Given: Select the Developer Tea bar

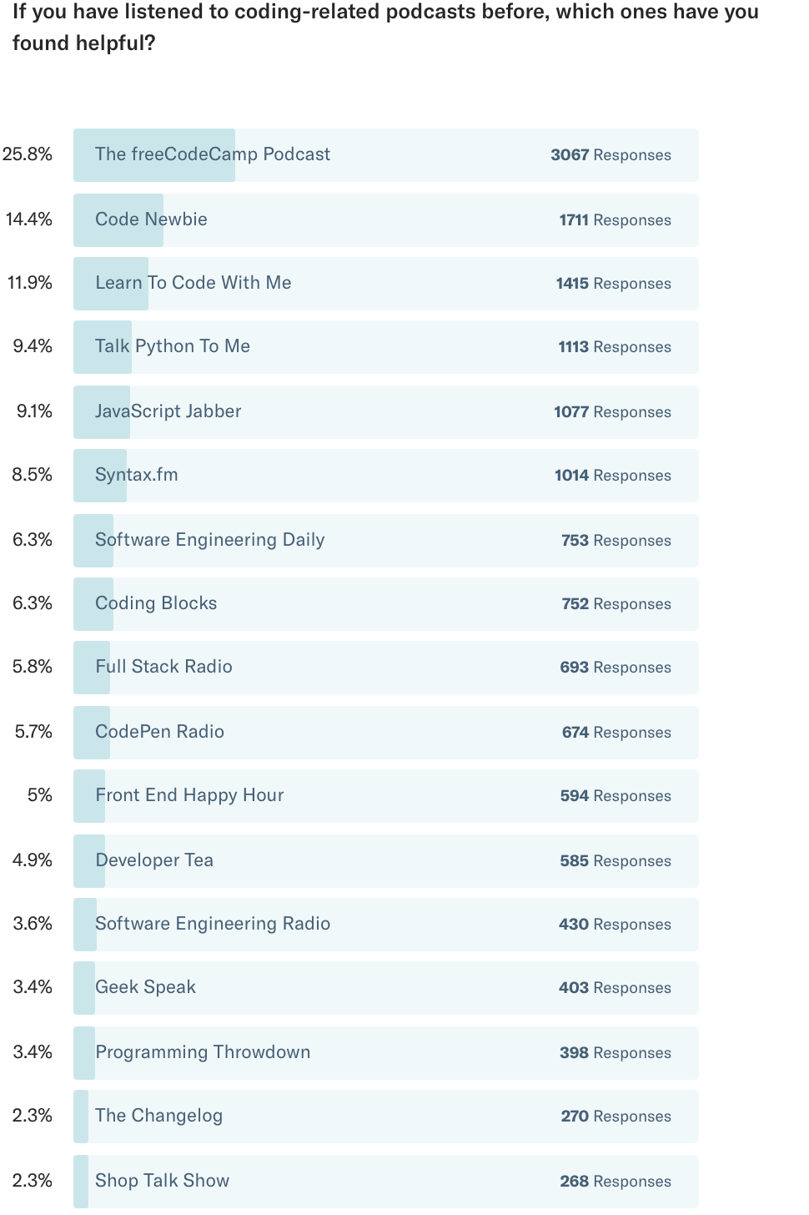Looking at the screenshot, I should click(386, 861).
